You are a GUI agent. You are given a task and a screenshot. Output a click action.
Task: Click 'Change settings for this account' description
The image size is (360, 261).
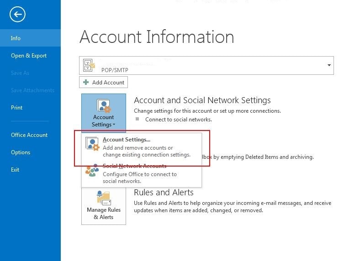pyautogui.click(x=207, y=111)
